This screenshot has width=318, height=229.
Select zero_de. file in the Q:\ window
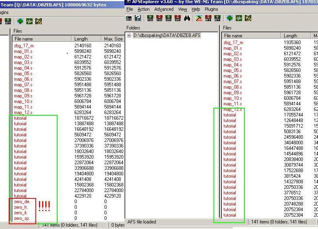click(22, 202)
